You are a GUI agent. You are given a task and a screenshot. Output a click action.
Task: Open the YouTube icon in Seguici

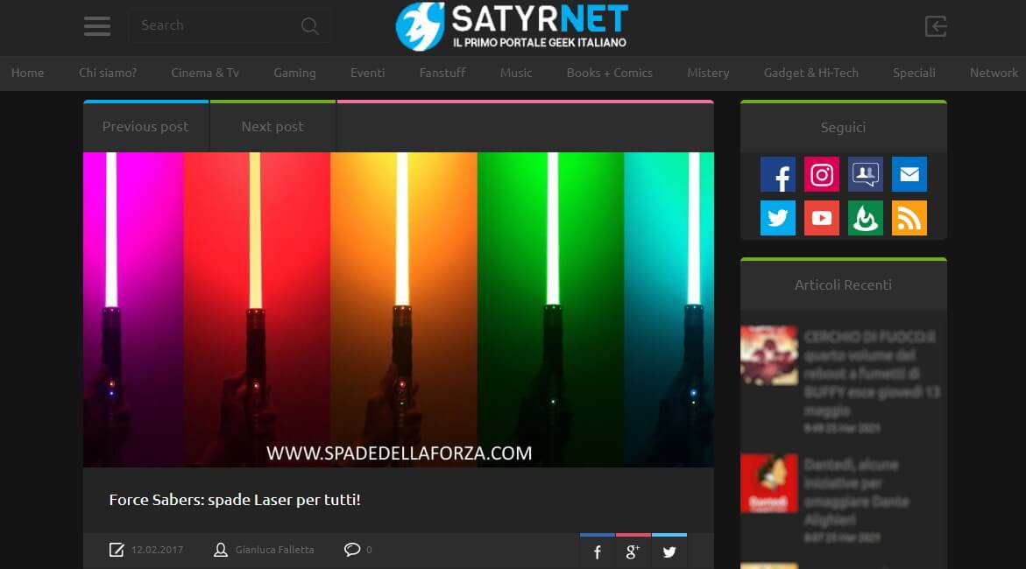(x=822, y=218)
